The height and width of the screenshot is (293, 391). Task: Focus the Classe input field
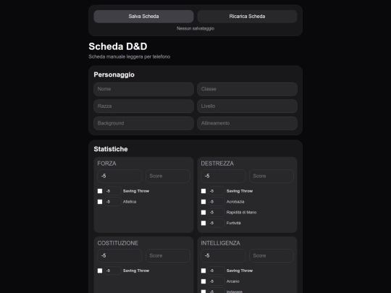pos(247,89)
